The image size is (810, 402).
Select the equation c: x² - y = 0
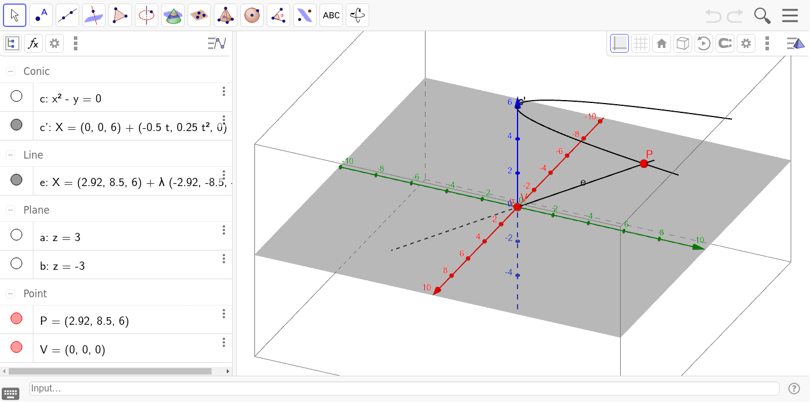point(70,99)
